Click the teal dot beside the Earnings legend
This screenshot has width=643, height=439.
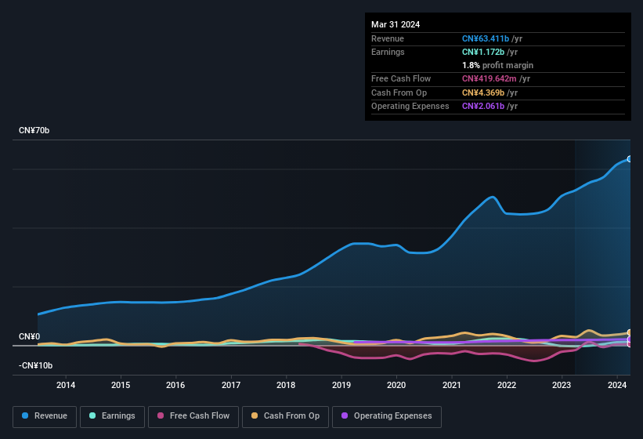(x=92, y=416)
